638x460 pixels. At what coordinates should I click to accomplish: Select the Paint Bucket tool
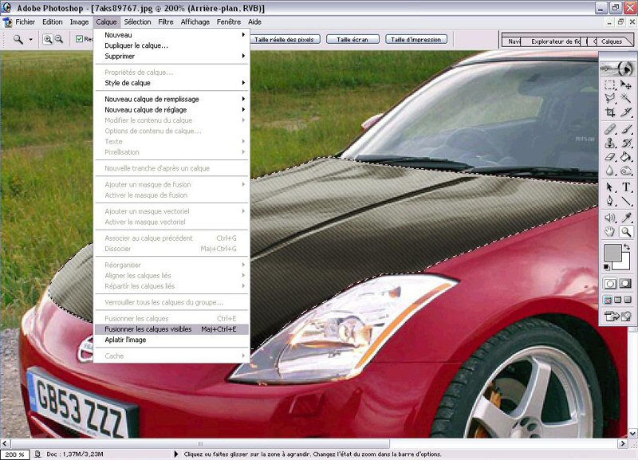click(x=626, y=156)
